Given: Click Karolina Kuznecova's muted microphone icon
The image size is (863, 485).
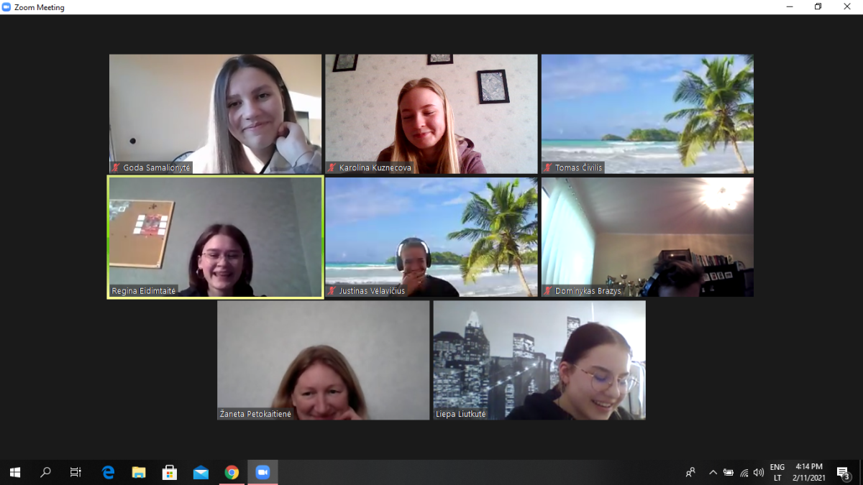Looking at the screenshot, I should (x=332, y=167).
